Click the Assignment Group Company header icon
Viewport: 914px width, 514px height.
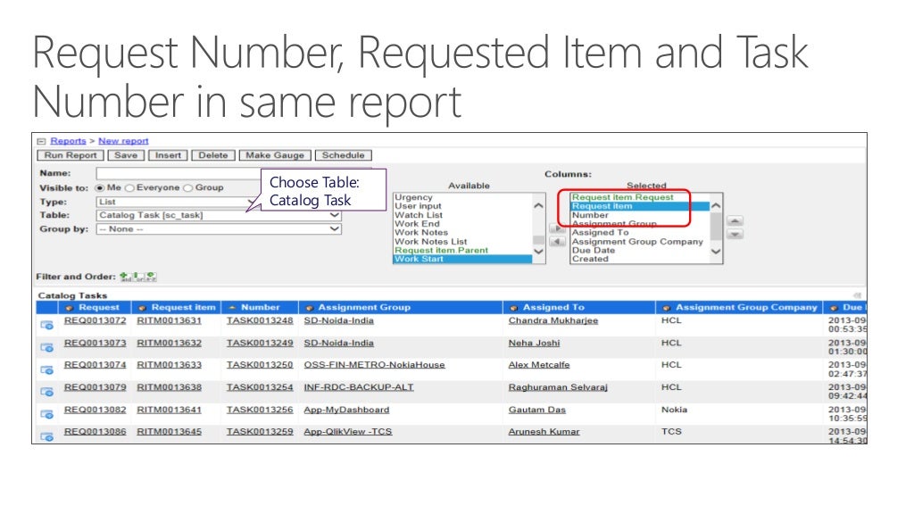tap(666, 308)
